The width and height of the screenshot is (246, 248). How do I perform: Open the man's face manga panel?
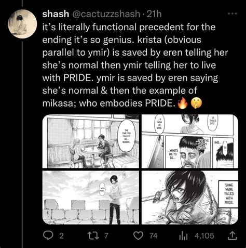[x=190, y=141]
